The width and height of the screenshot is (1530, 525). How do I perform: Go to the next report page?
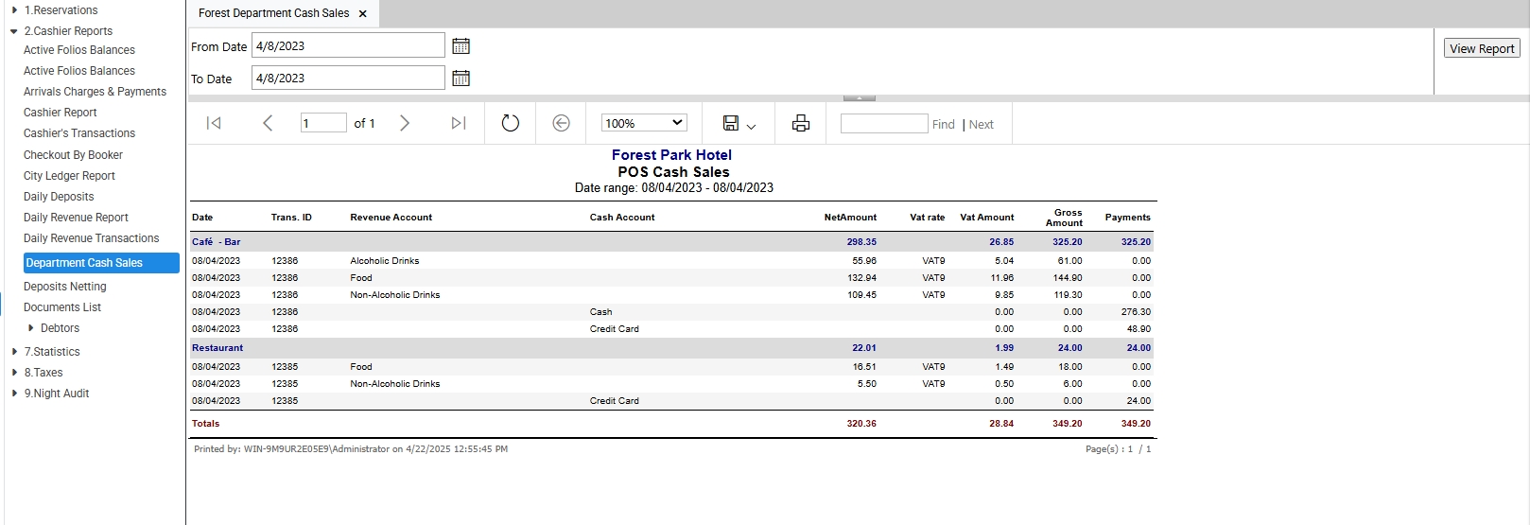(x=405, y=123)
